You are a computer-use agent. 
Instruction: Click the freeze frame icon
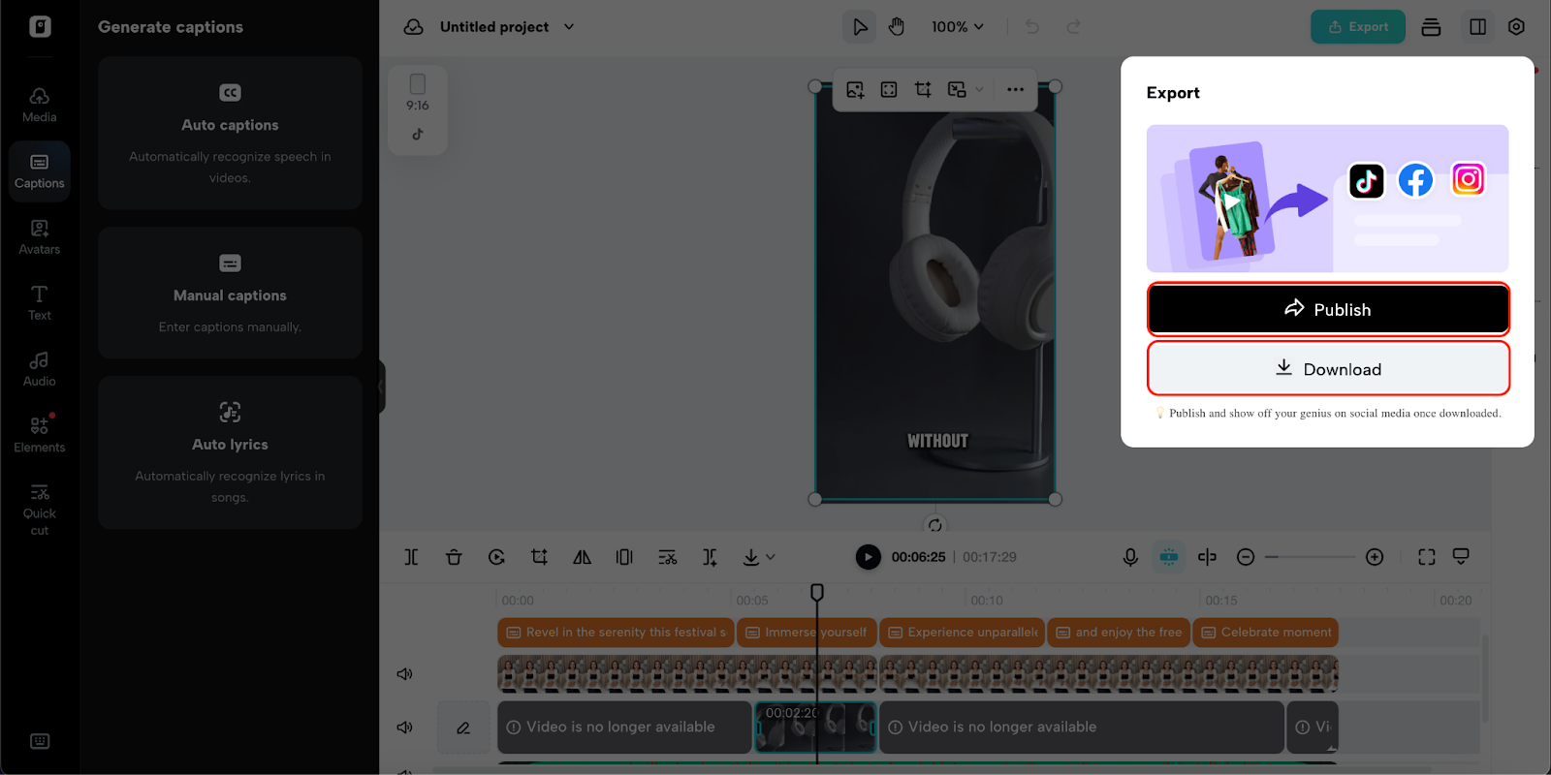(624, 557)
